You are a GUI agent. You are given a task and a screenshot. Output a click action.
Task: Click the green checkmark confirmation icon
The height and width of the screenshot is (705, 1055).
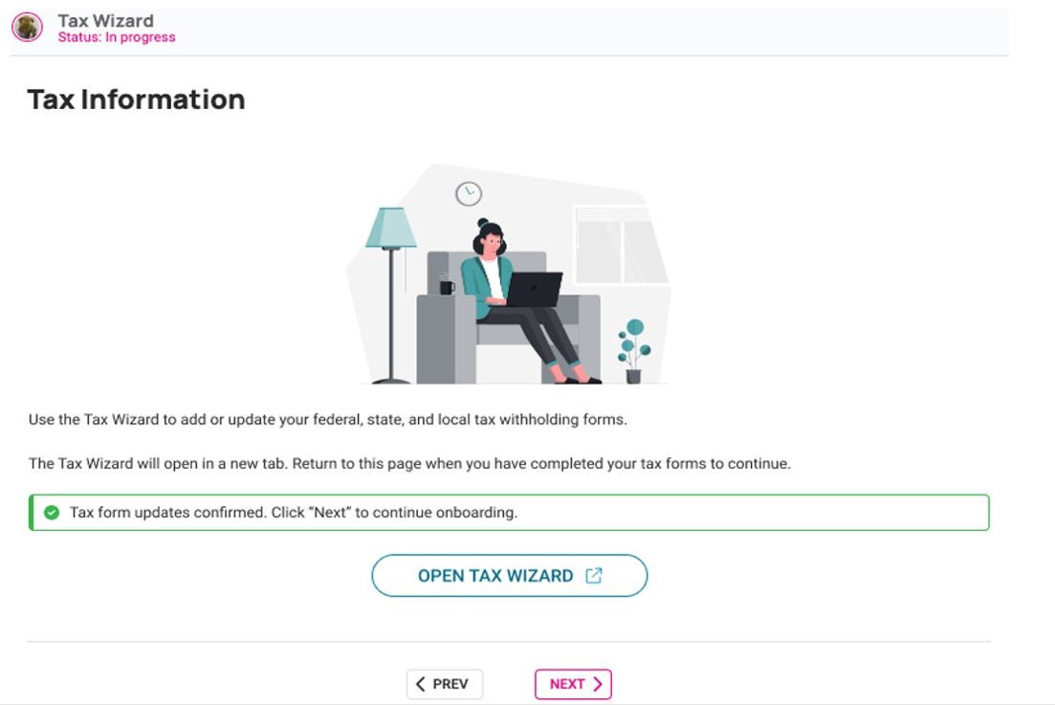tap(51, 513)
